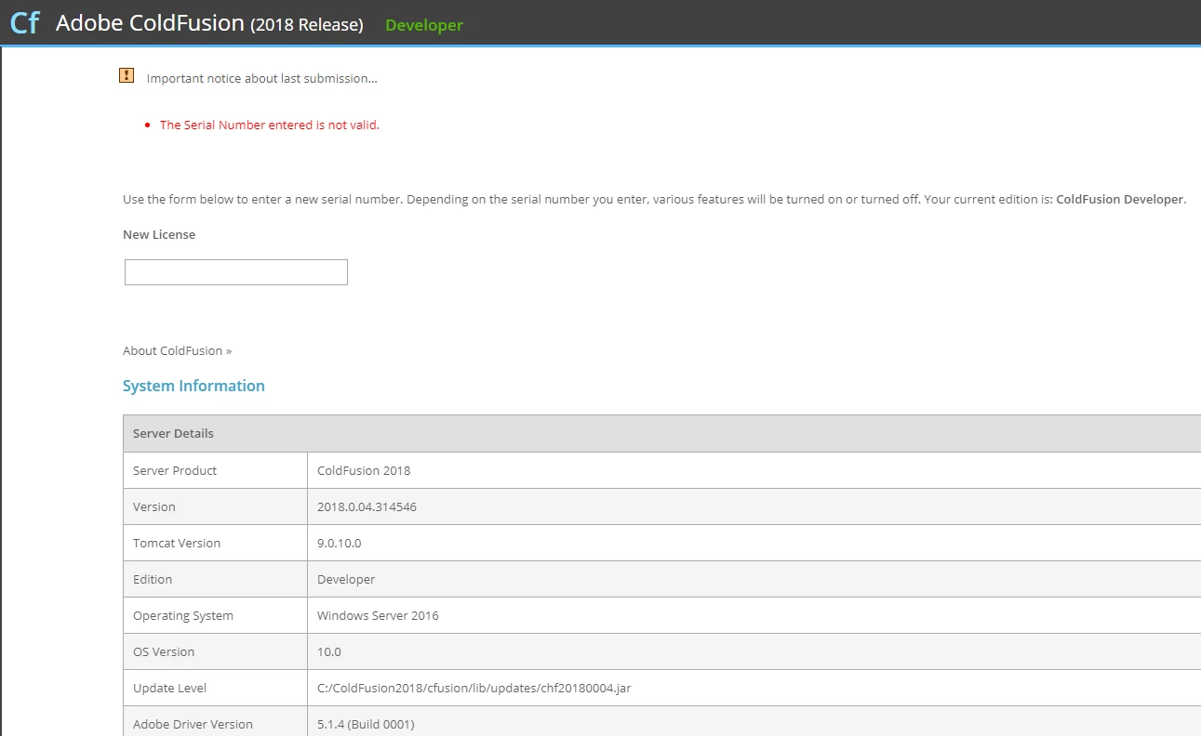
Task: Click the Operating System row label
Action: coord(183,615)
